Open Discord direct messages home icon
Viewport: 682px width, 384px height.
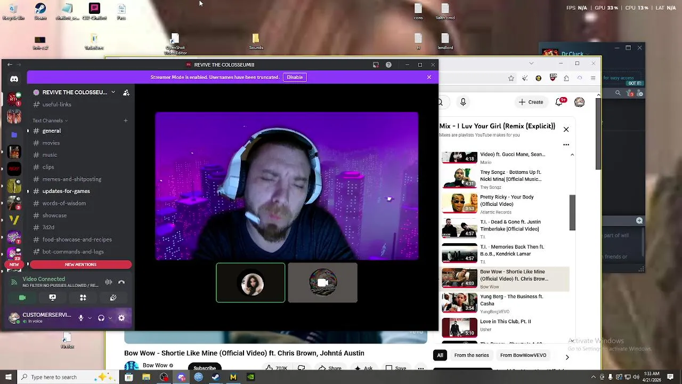click(14, 79)
